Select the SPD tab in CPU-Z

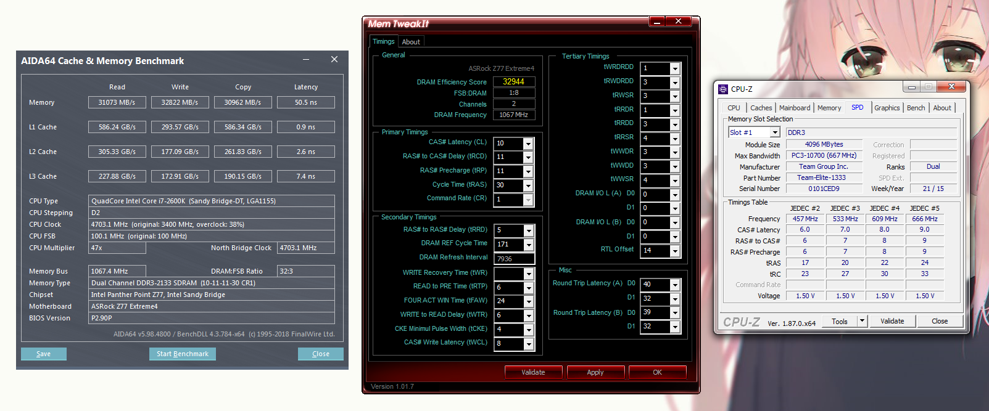tap(858, 107)
